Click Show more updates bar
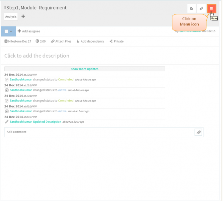This screenshot has width=223, height=201. (x=85, y=69)
